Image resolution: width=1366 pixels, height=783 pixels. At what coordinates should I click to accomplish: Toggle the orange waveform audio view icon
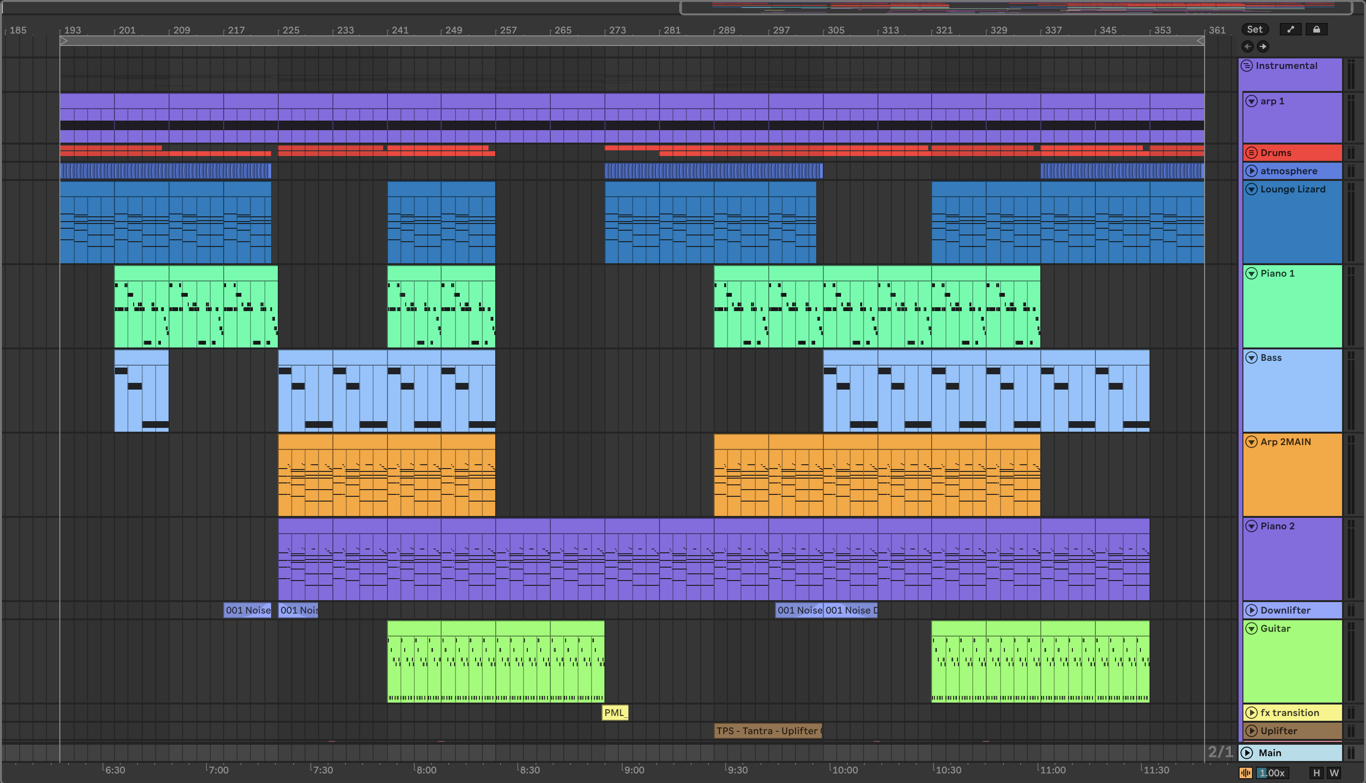coord(1245,773)
